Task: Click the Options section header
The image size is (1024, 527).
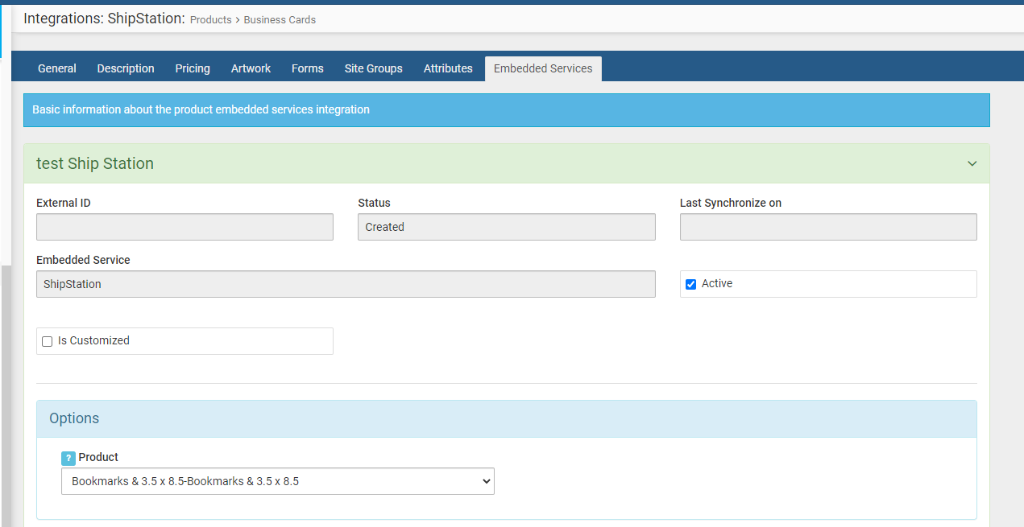Action: (507, 419)
